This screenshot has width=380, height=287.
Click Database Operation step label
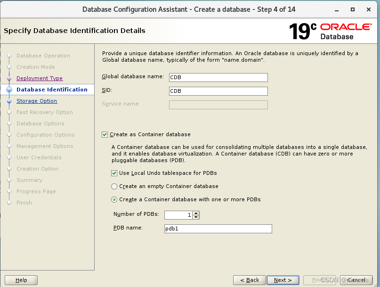pos(43,56)
